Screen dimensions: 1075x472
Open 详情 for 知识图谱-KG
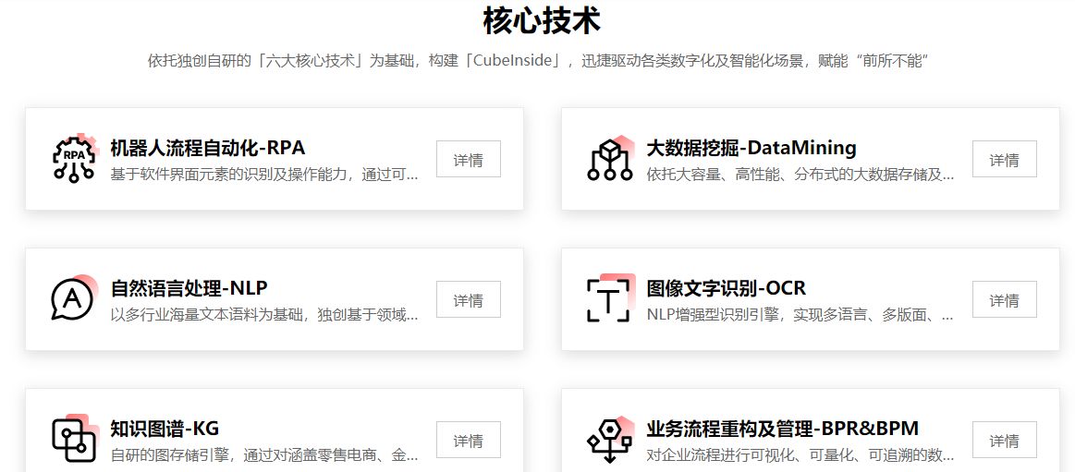[x=469, y=440]
